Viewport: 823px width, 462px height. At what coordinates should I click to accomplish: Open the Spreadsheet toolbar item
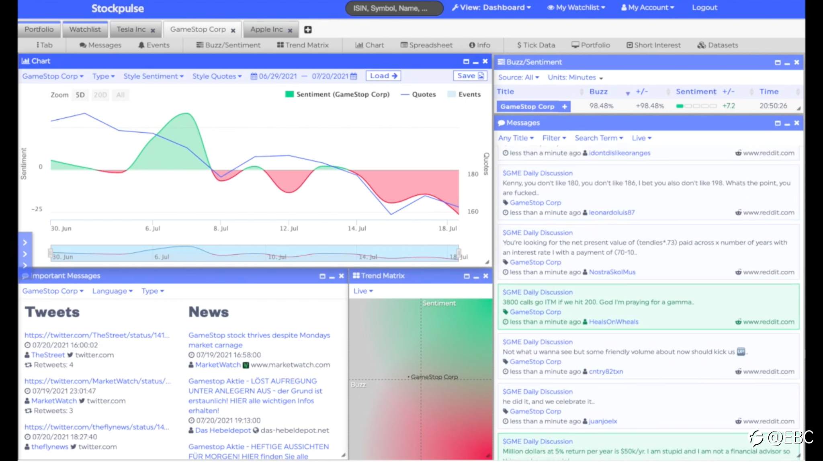[x=426, y=45]
